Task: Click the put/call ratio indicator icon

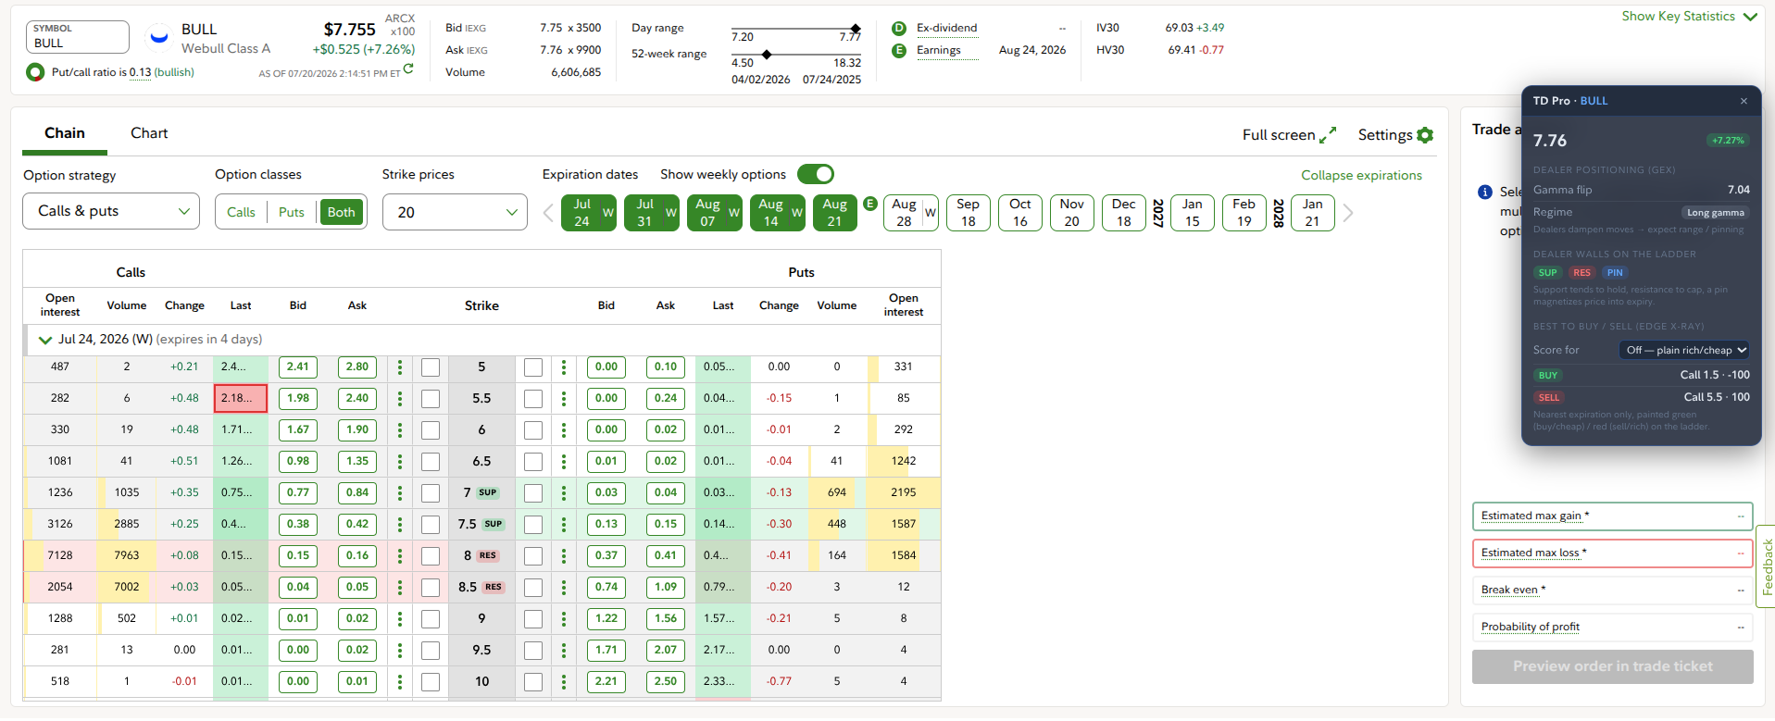Action: pos(35,72)
